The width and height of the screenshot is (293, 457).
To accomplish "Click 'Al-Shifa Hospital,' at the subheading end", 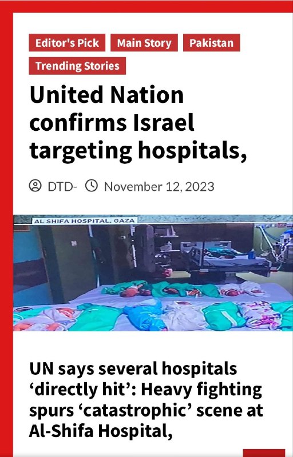I will pos(101,431).
